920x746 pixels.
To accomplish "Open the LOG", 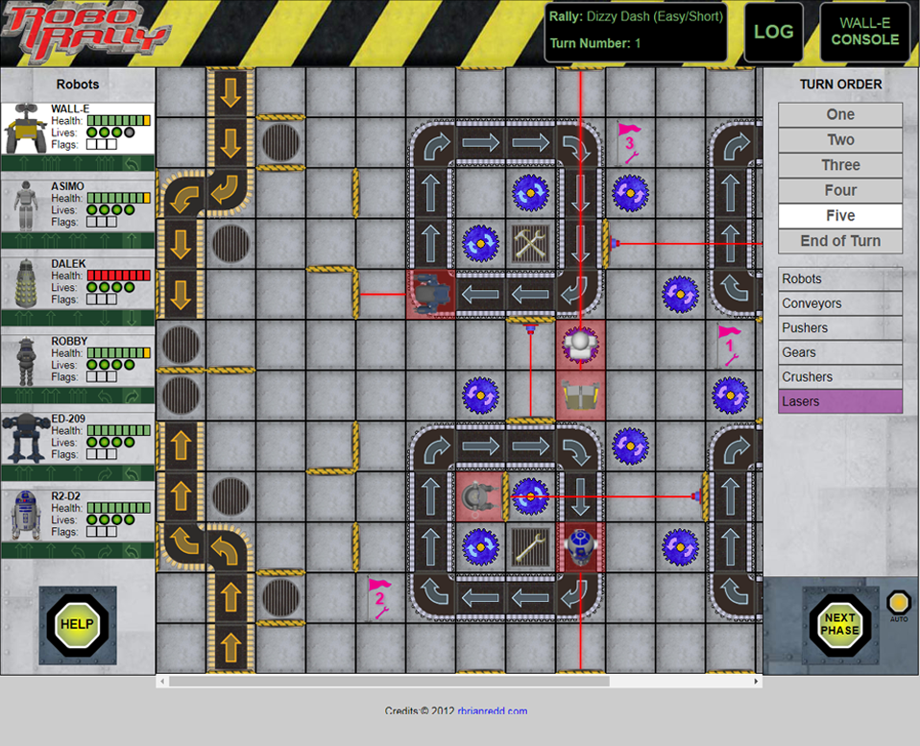I will [774, 31].
